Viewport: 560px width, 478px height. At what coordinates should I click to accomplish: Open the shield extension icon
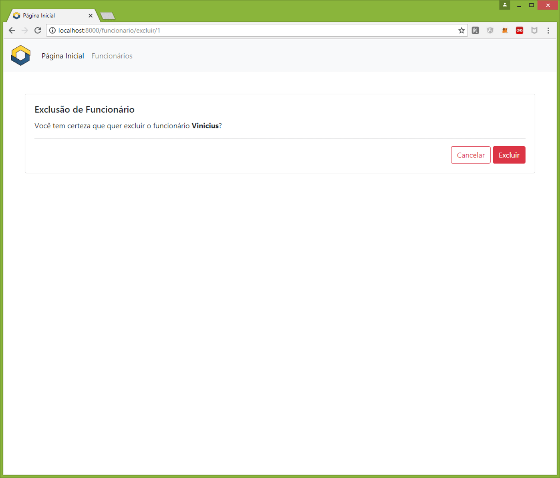[x=534, y=30]
